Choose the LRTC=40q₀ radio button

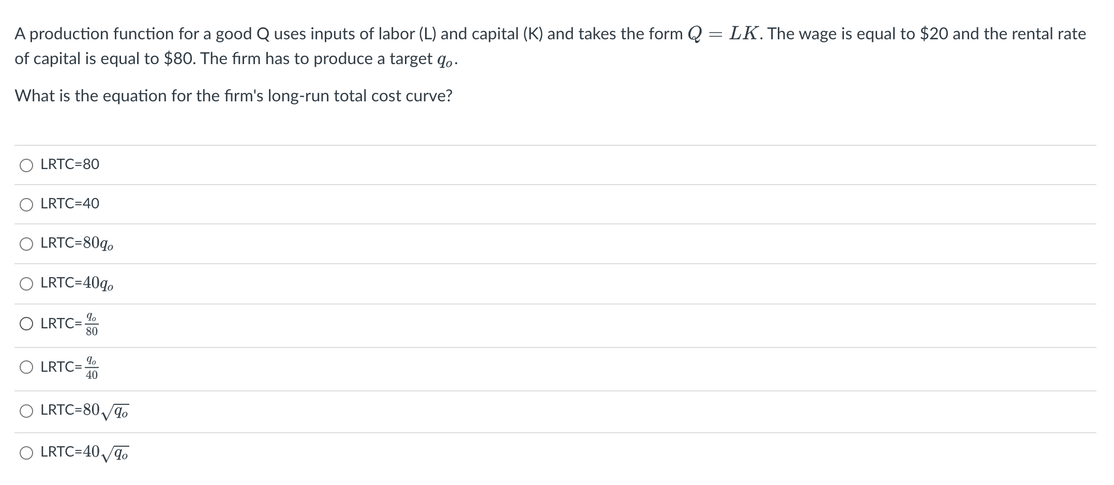point(26,283)
